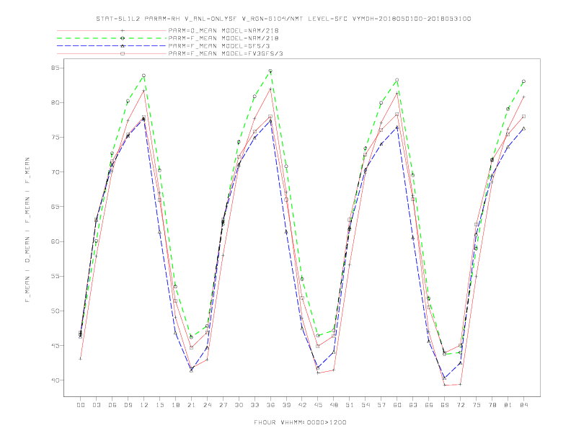Click the triangle marker in the blue GFS legend line

coord(123,46)
